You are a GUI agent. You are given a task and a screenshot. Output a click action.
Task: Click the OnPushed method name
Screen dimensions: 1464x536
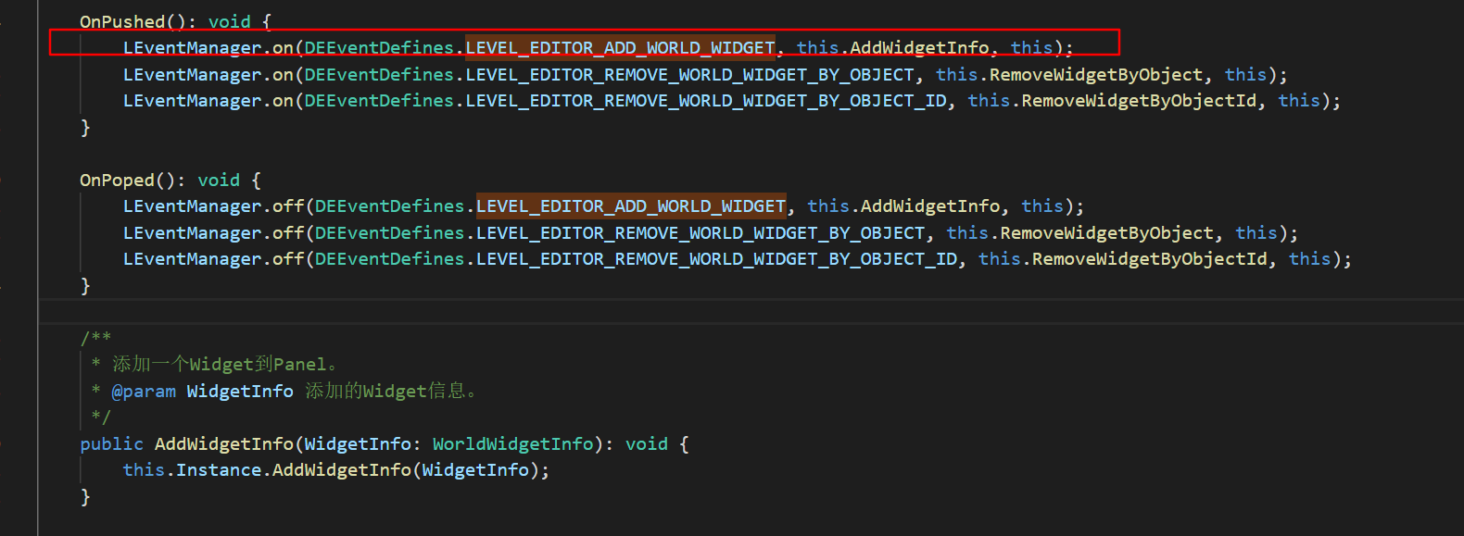point(122,21)
